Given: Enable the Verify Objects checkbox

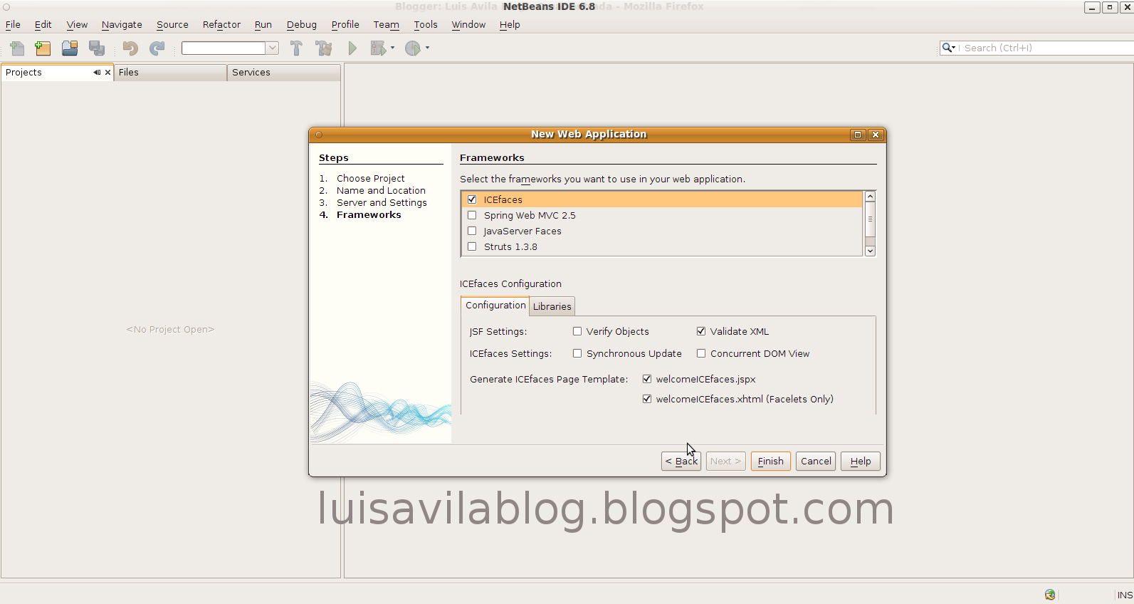Looking at the screenshot, I should pyautogui.click(x=577, y=331).
